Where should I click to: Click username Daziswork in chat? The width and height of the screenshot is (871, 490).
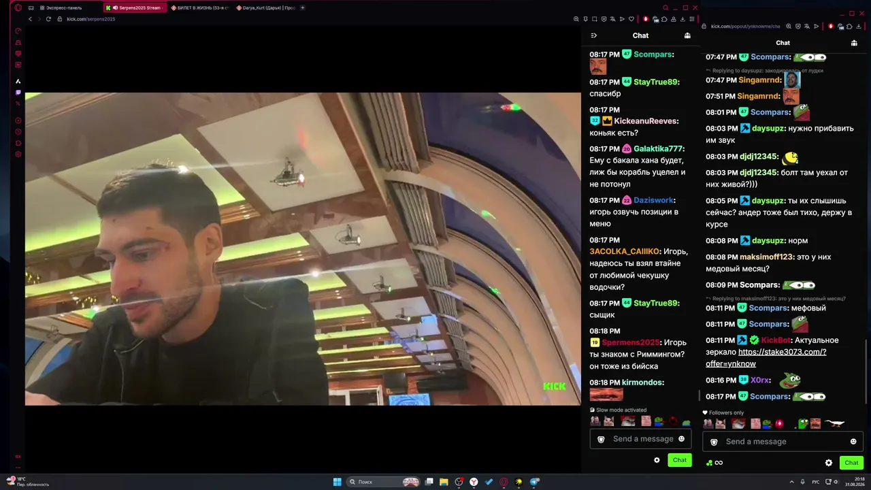653,201
